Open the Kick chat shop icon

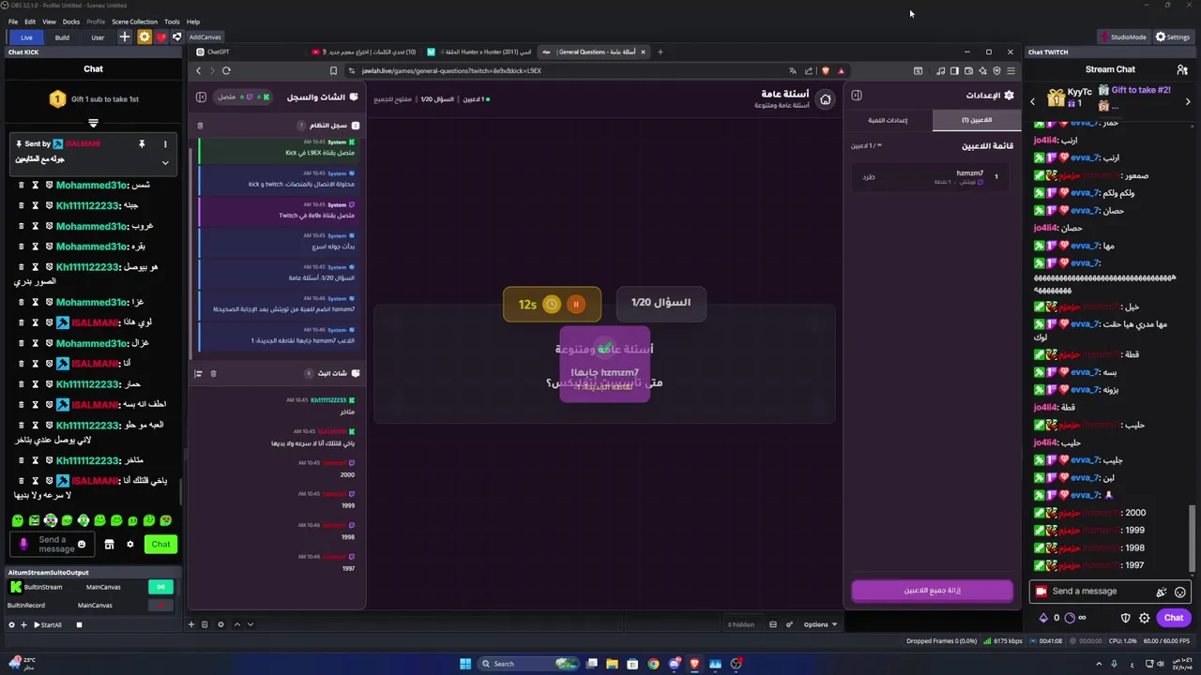(109, 545)
